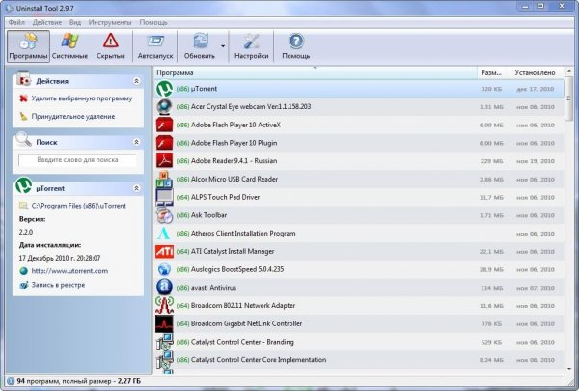Click the Ask Toolbar row text
Viewport: 579px width, 391px height.
208,215
